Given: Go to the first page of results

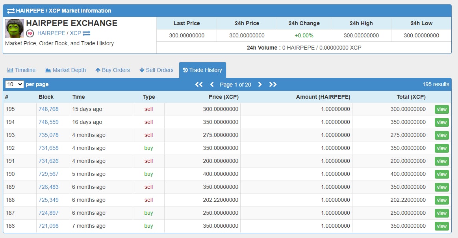Looking at the screenshot, I should [x=199, y=85].
